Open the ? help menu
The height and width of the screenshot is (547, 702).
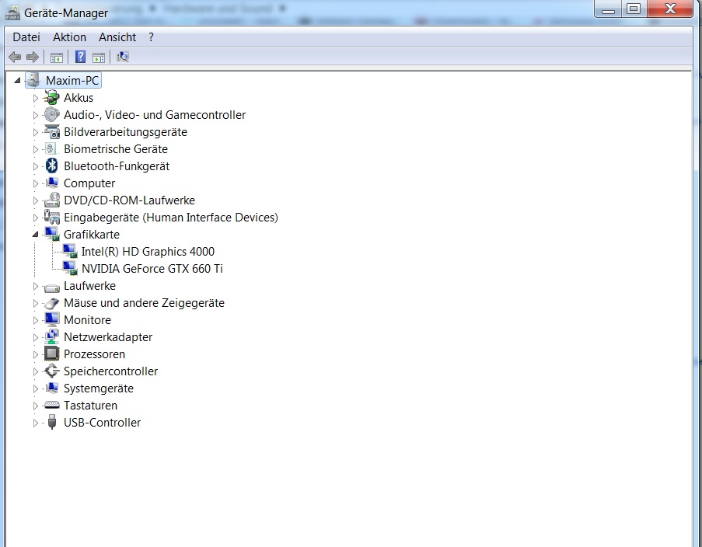point(152,37)
